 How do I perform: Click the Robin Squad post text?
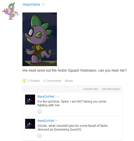tap(74, 70)
